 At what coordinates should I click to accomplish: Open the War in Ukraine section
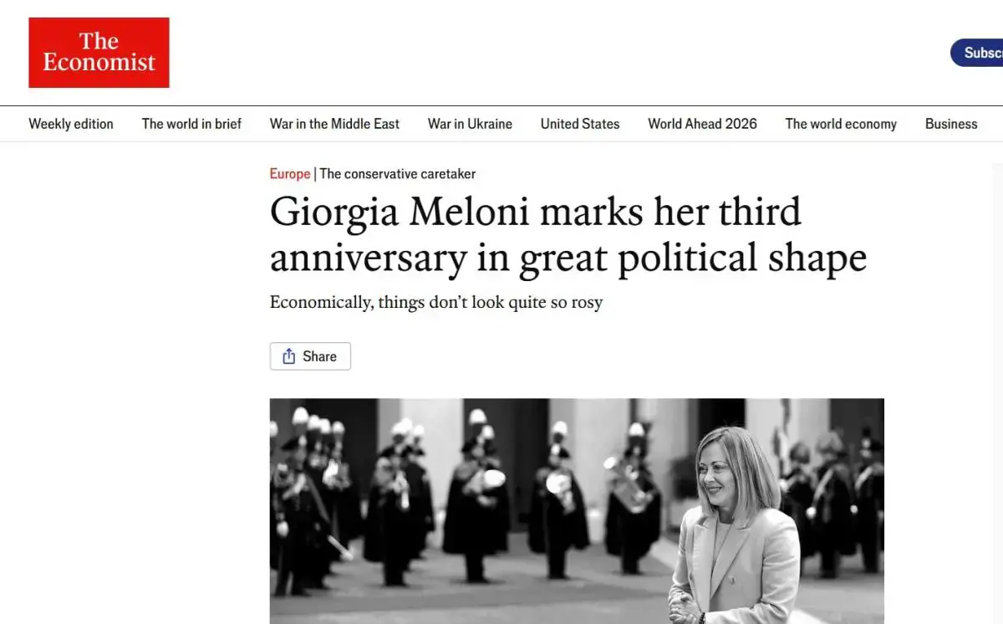[x=470, y=123]
